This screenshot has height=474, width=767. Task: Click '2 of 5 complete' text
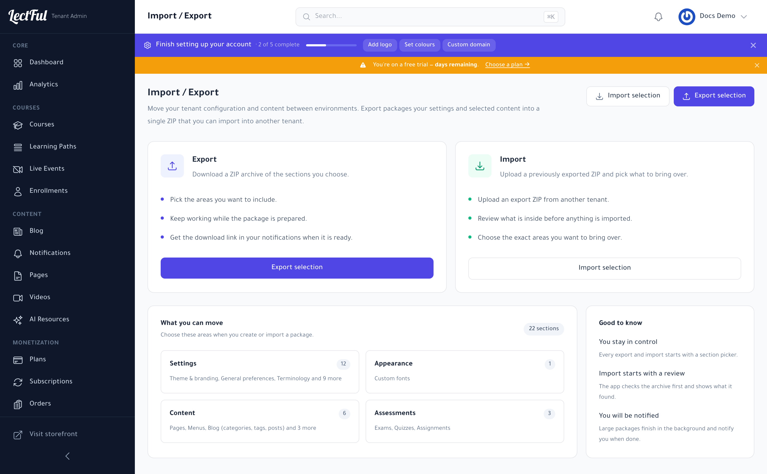point(279,45)
